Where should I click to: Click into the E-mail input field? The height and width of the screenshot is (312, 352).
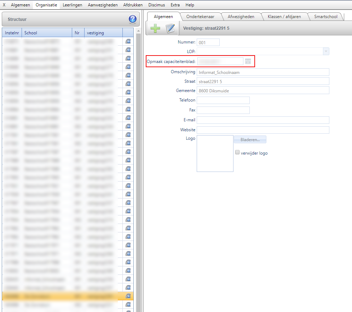(263, 120)
